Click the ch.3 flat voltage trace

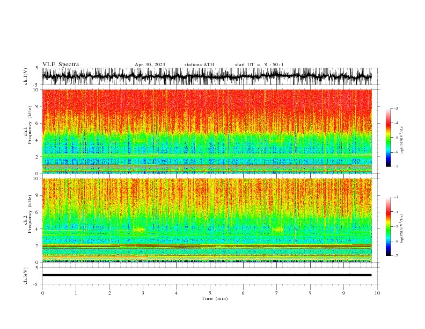(207, 275)
